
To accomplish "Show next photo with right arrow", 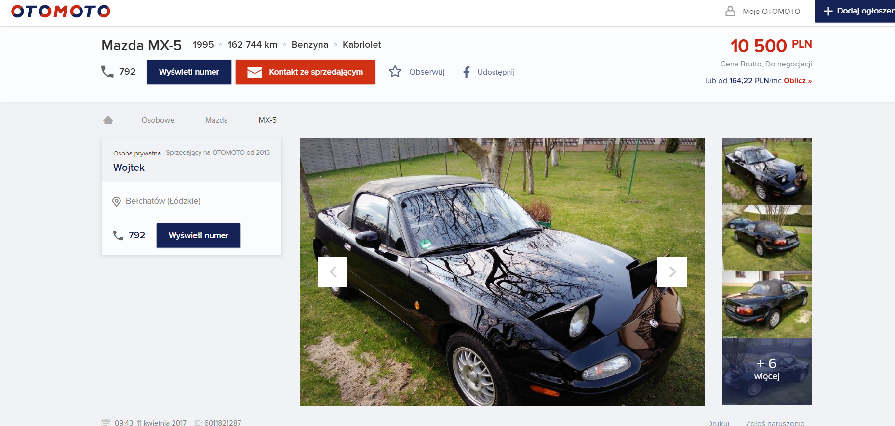I will [672, 272].
